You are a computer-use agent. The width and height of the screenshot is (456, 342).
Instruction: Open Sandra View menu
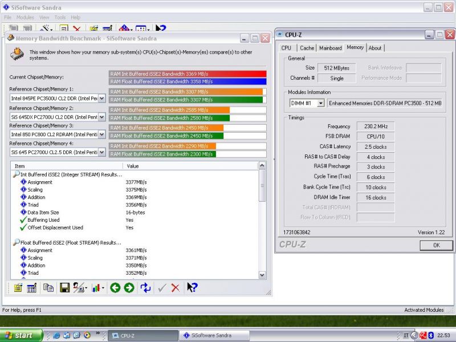coord(44,18)
